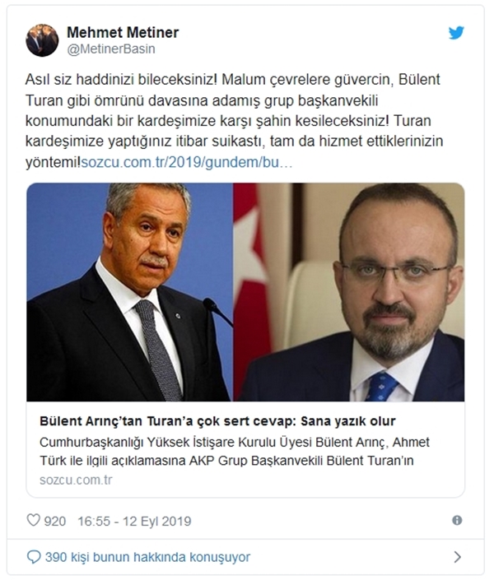Click the article description starting 'Cumhurbaşkanlığı Yüksek İstişare'

[x=235, y=452]
